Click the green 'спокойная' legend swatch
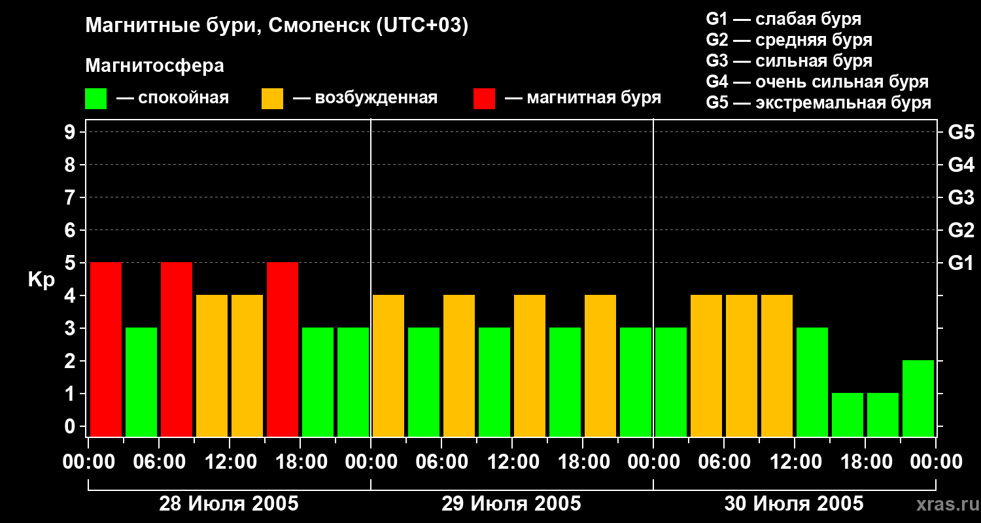 click(x=95, y=99)
